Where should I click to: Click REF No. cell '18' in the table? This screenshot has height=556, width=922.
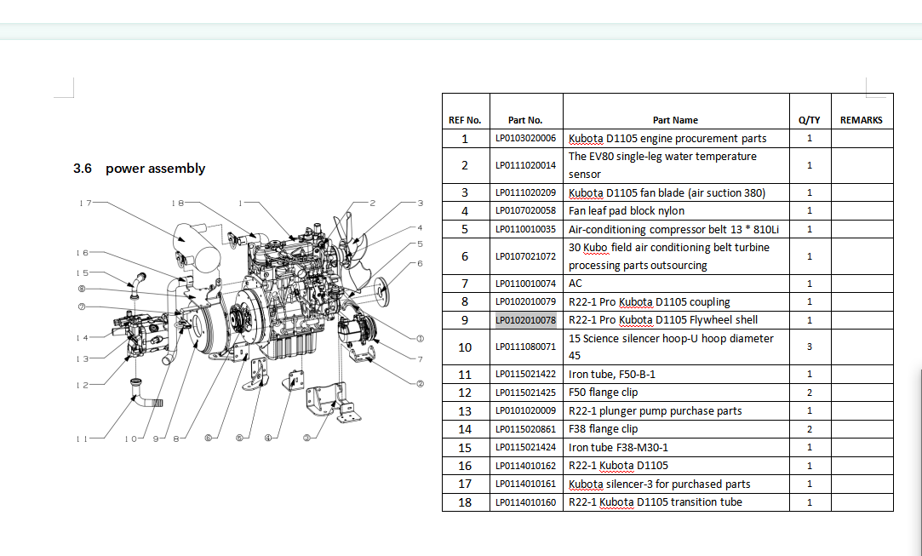465,502
